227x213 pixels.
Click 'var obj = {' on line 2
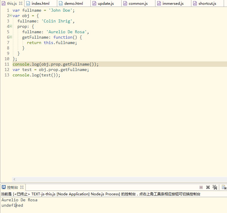[x=26, y=16]
